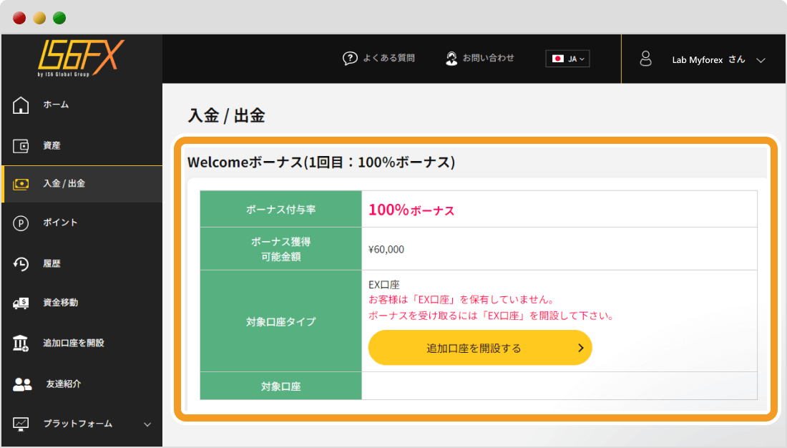Click the wallet icon beside 資産
Screen dimensions: 787x448
21,146
